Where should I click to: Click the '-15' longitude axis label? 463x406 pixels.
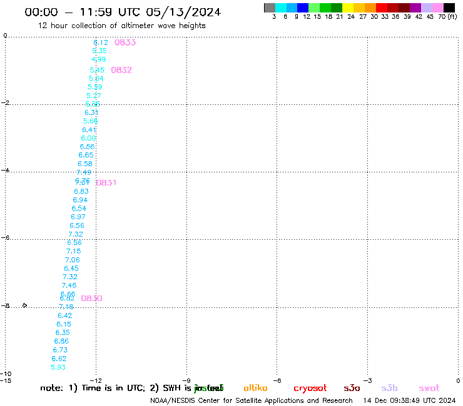point(6,381)
